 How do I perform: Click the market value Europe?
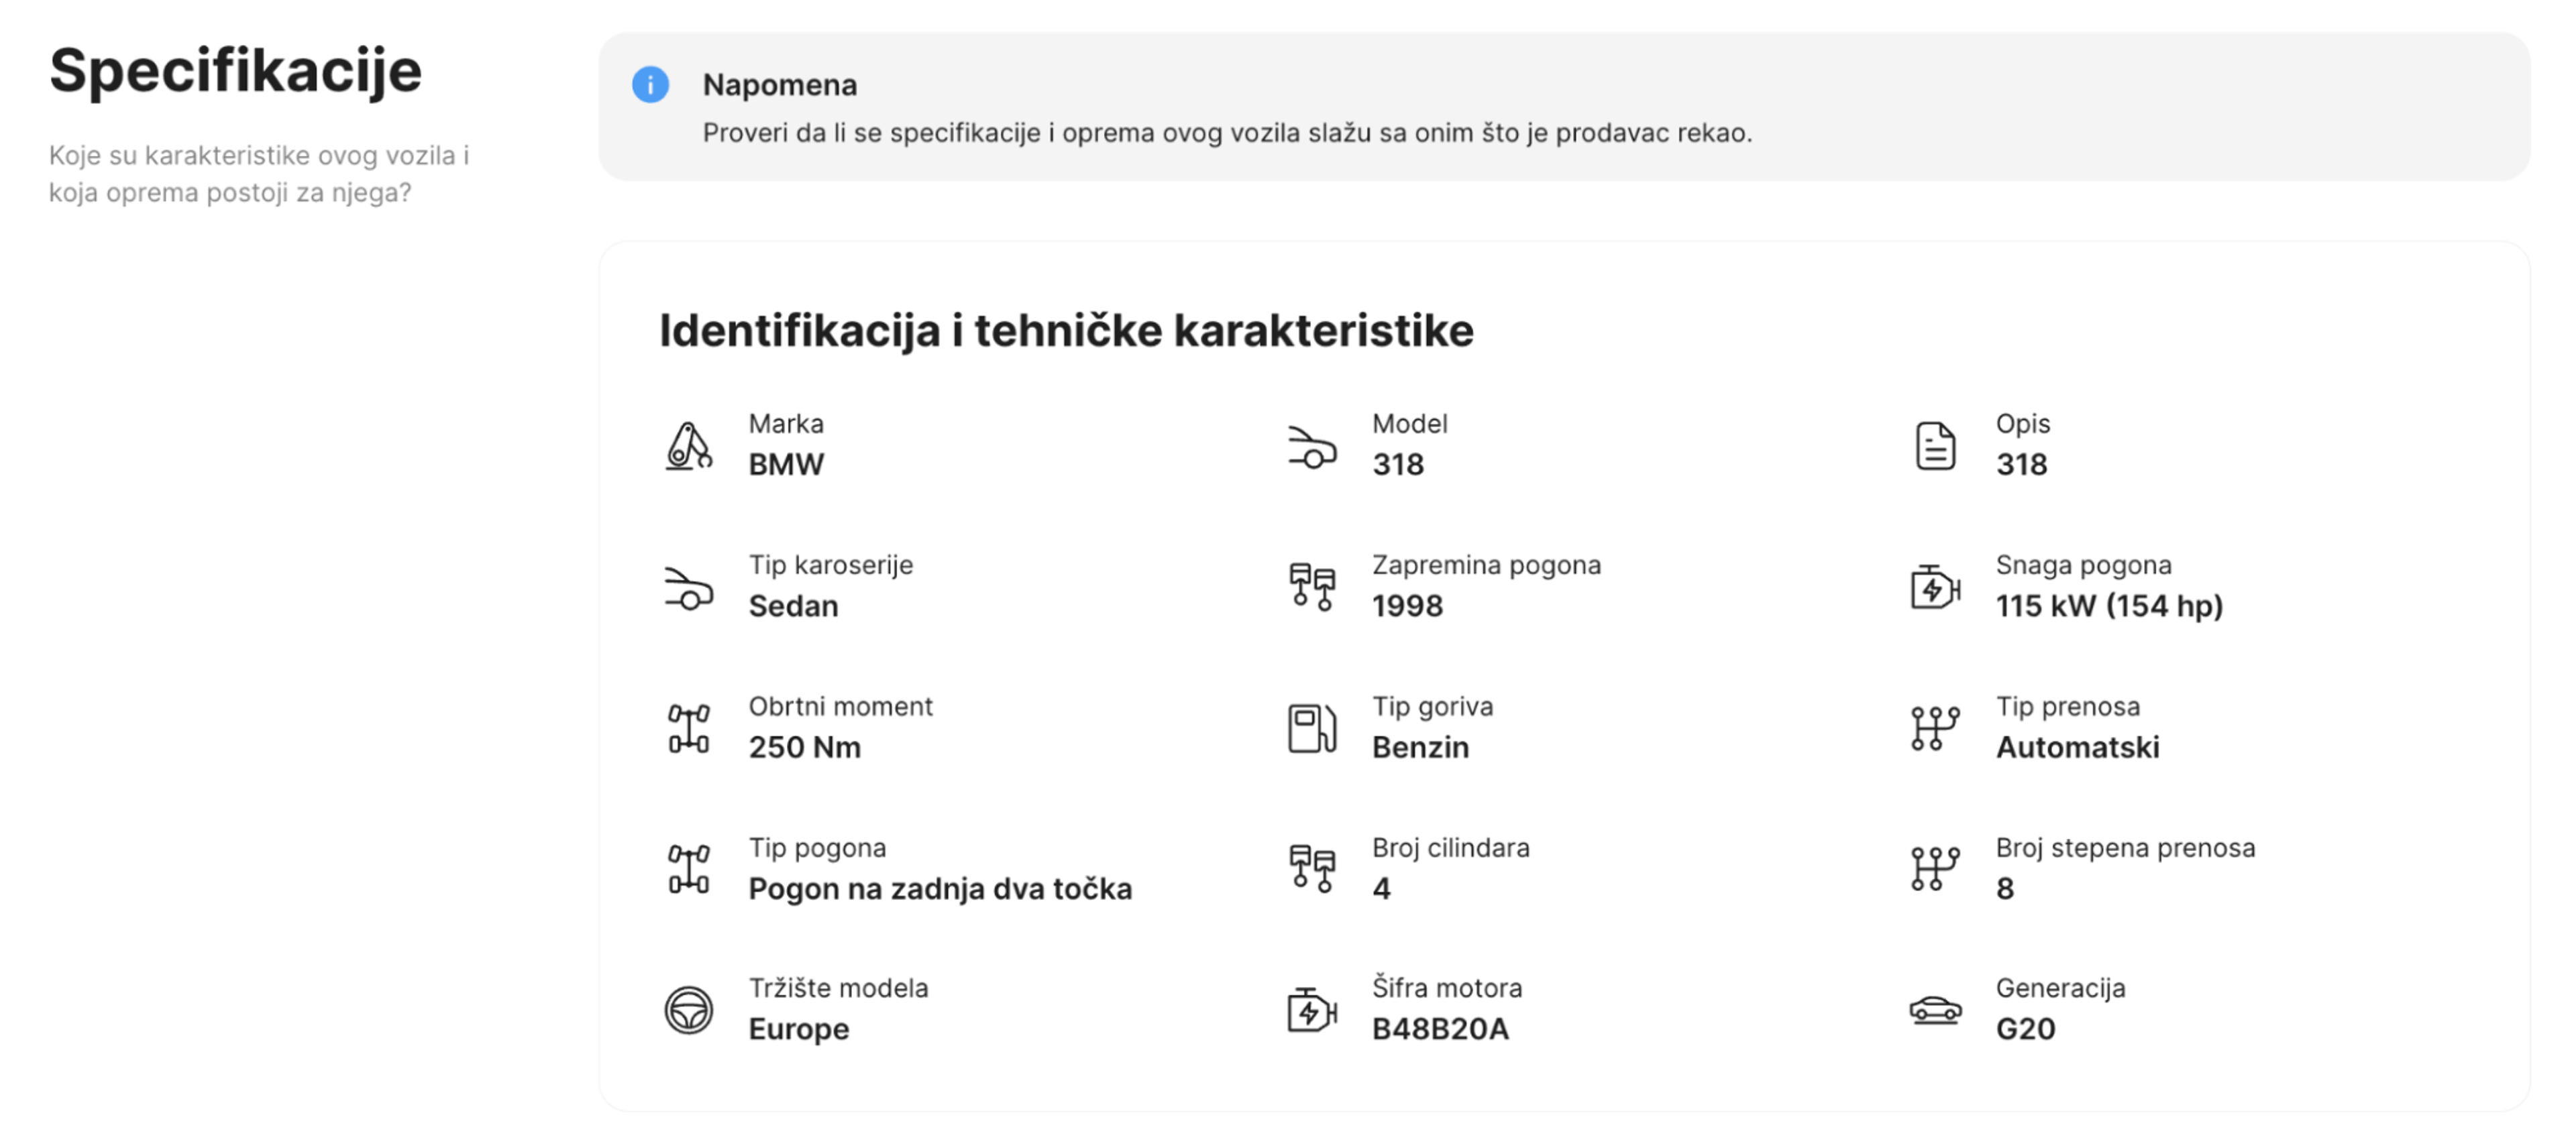pos(798,1030)
